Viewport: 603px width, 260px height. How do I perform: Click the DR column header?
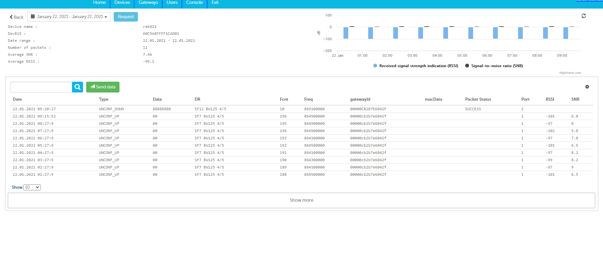click(197, 99)
